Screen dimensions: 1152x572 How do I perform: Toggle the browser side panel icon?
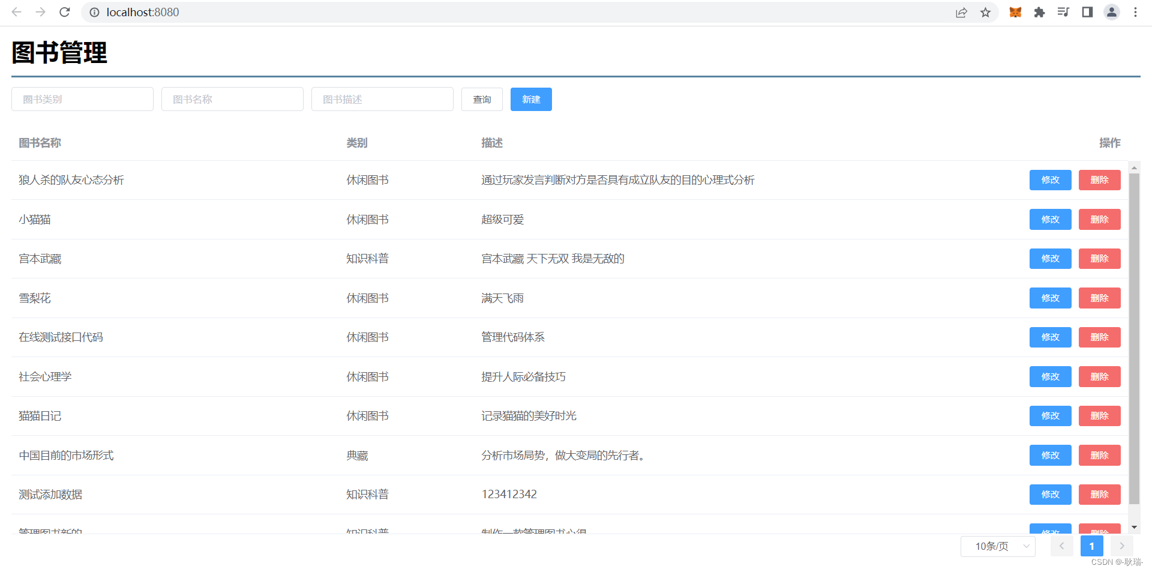pos(1087,12)
